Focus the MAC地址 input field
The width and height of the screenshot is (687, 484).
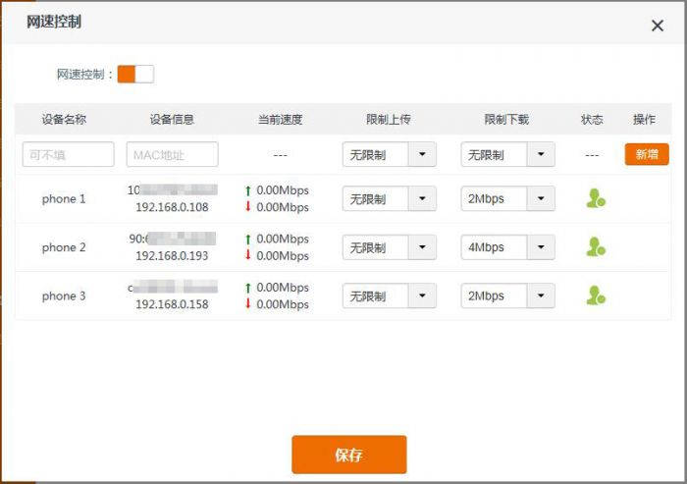172,155
